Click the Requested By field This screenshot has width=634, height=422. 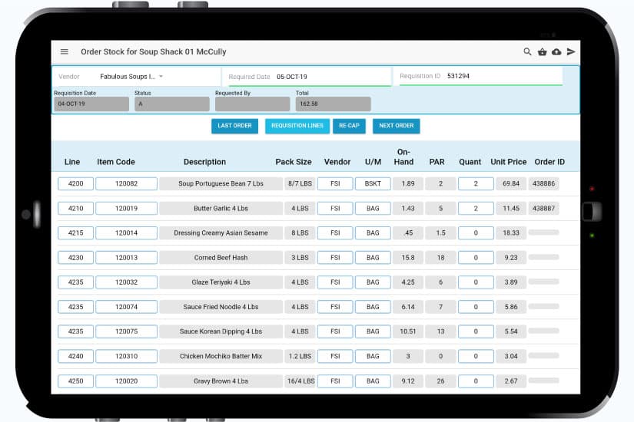coord(252,104)
